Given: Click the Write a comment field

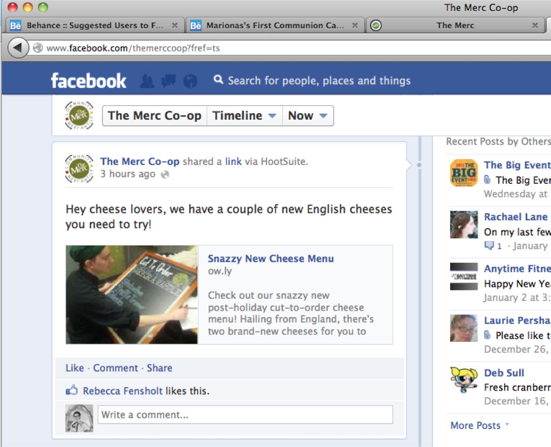Looking at the screenshot, I should 245,414.
